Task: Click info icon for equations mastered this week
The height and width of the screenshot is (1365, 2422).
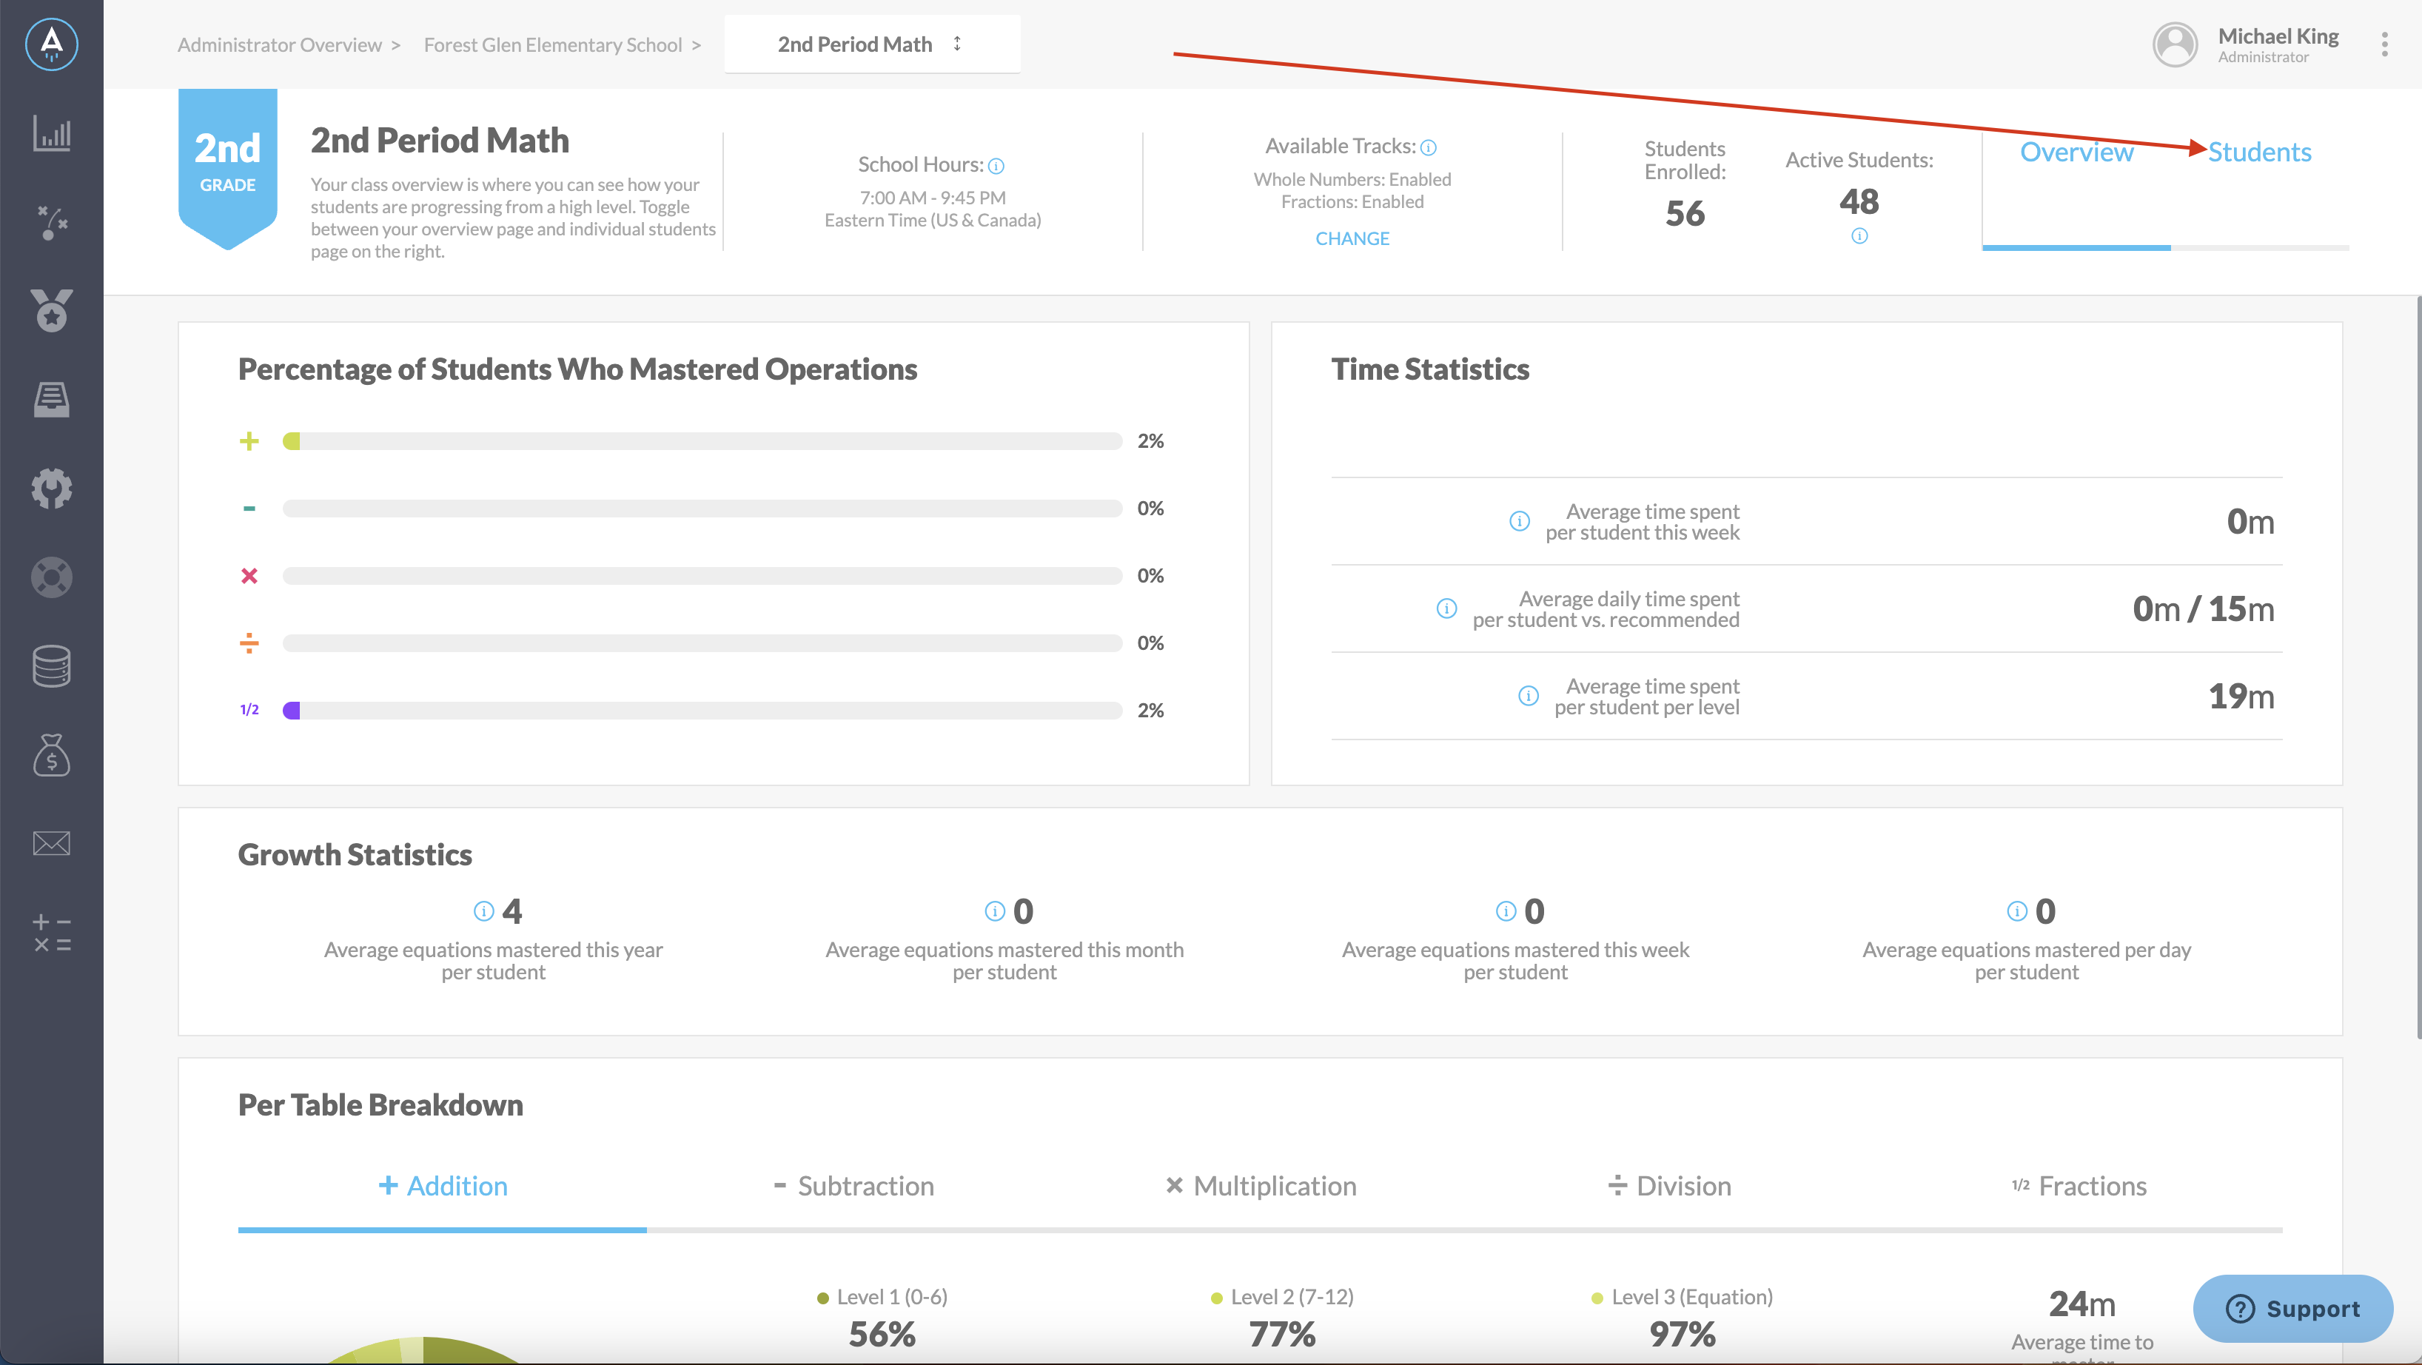Action: tap(1506, 911)
